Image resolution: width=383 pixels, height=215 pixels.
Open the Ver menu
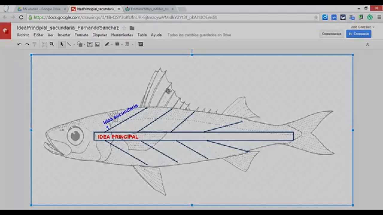point(51,35)
